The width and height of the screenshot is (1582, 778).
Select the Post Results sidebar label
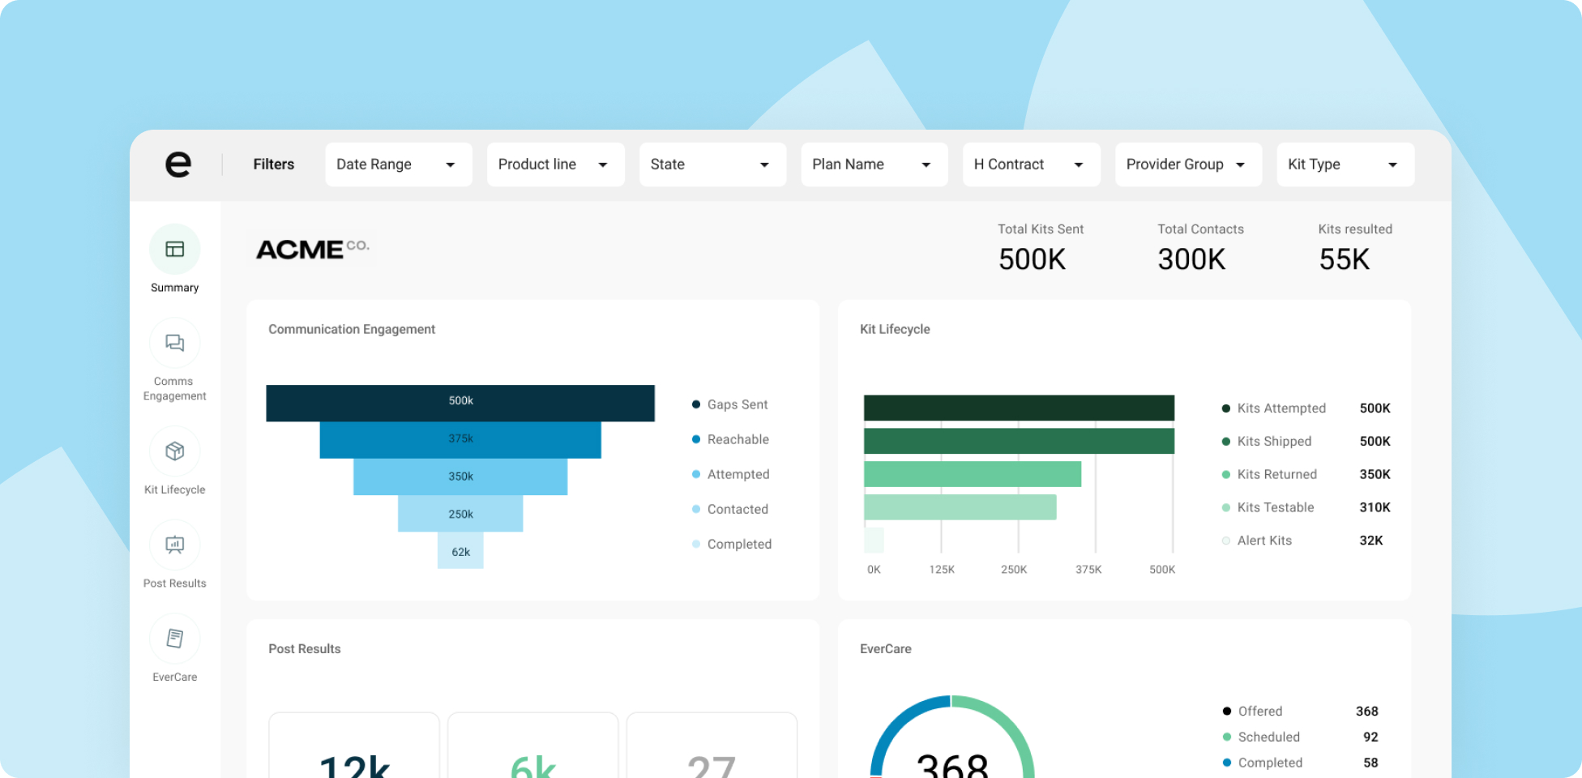pyautogui.click(x=175, y=583)
